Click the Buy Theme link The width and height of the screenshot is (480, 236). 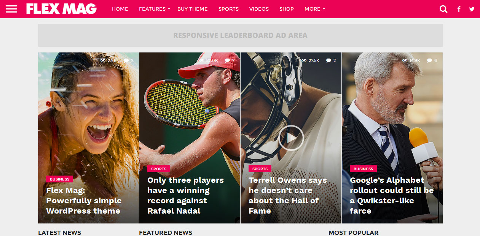(193, 9)
